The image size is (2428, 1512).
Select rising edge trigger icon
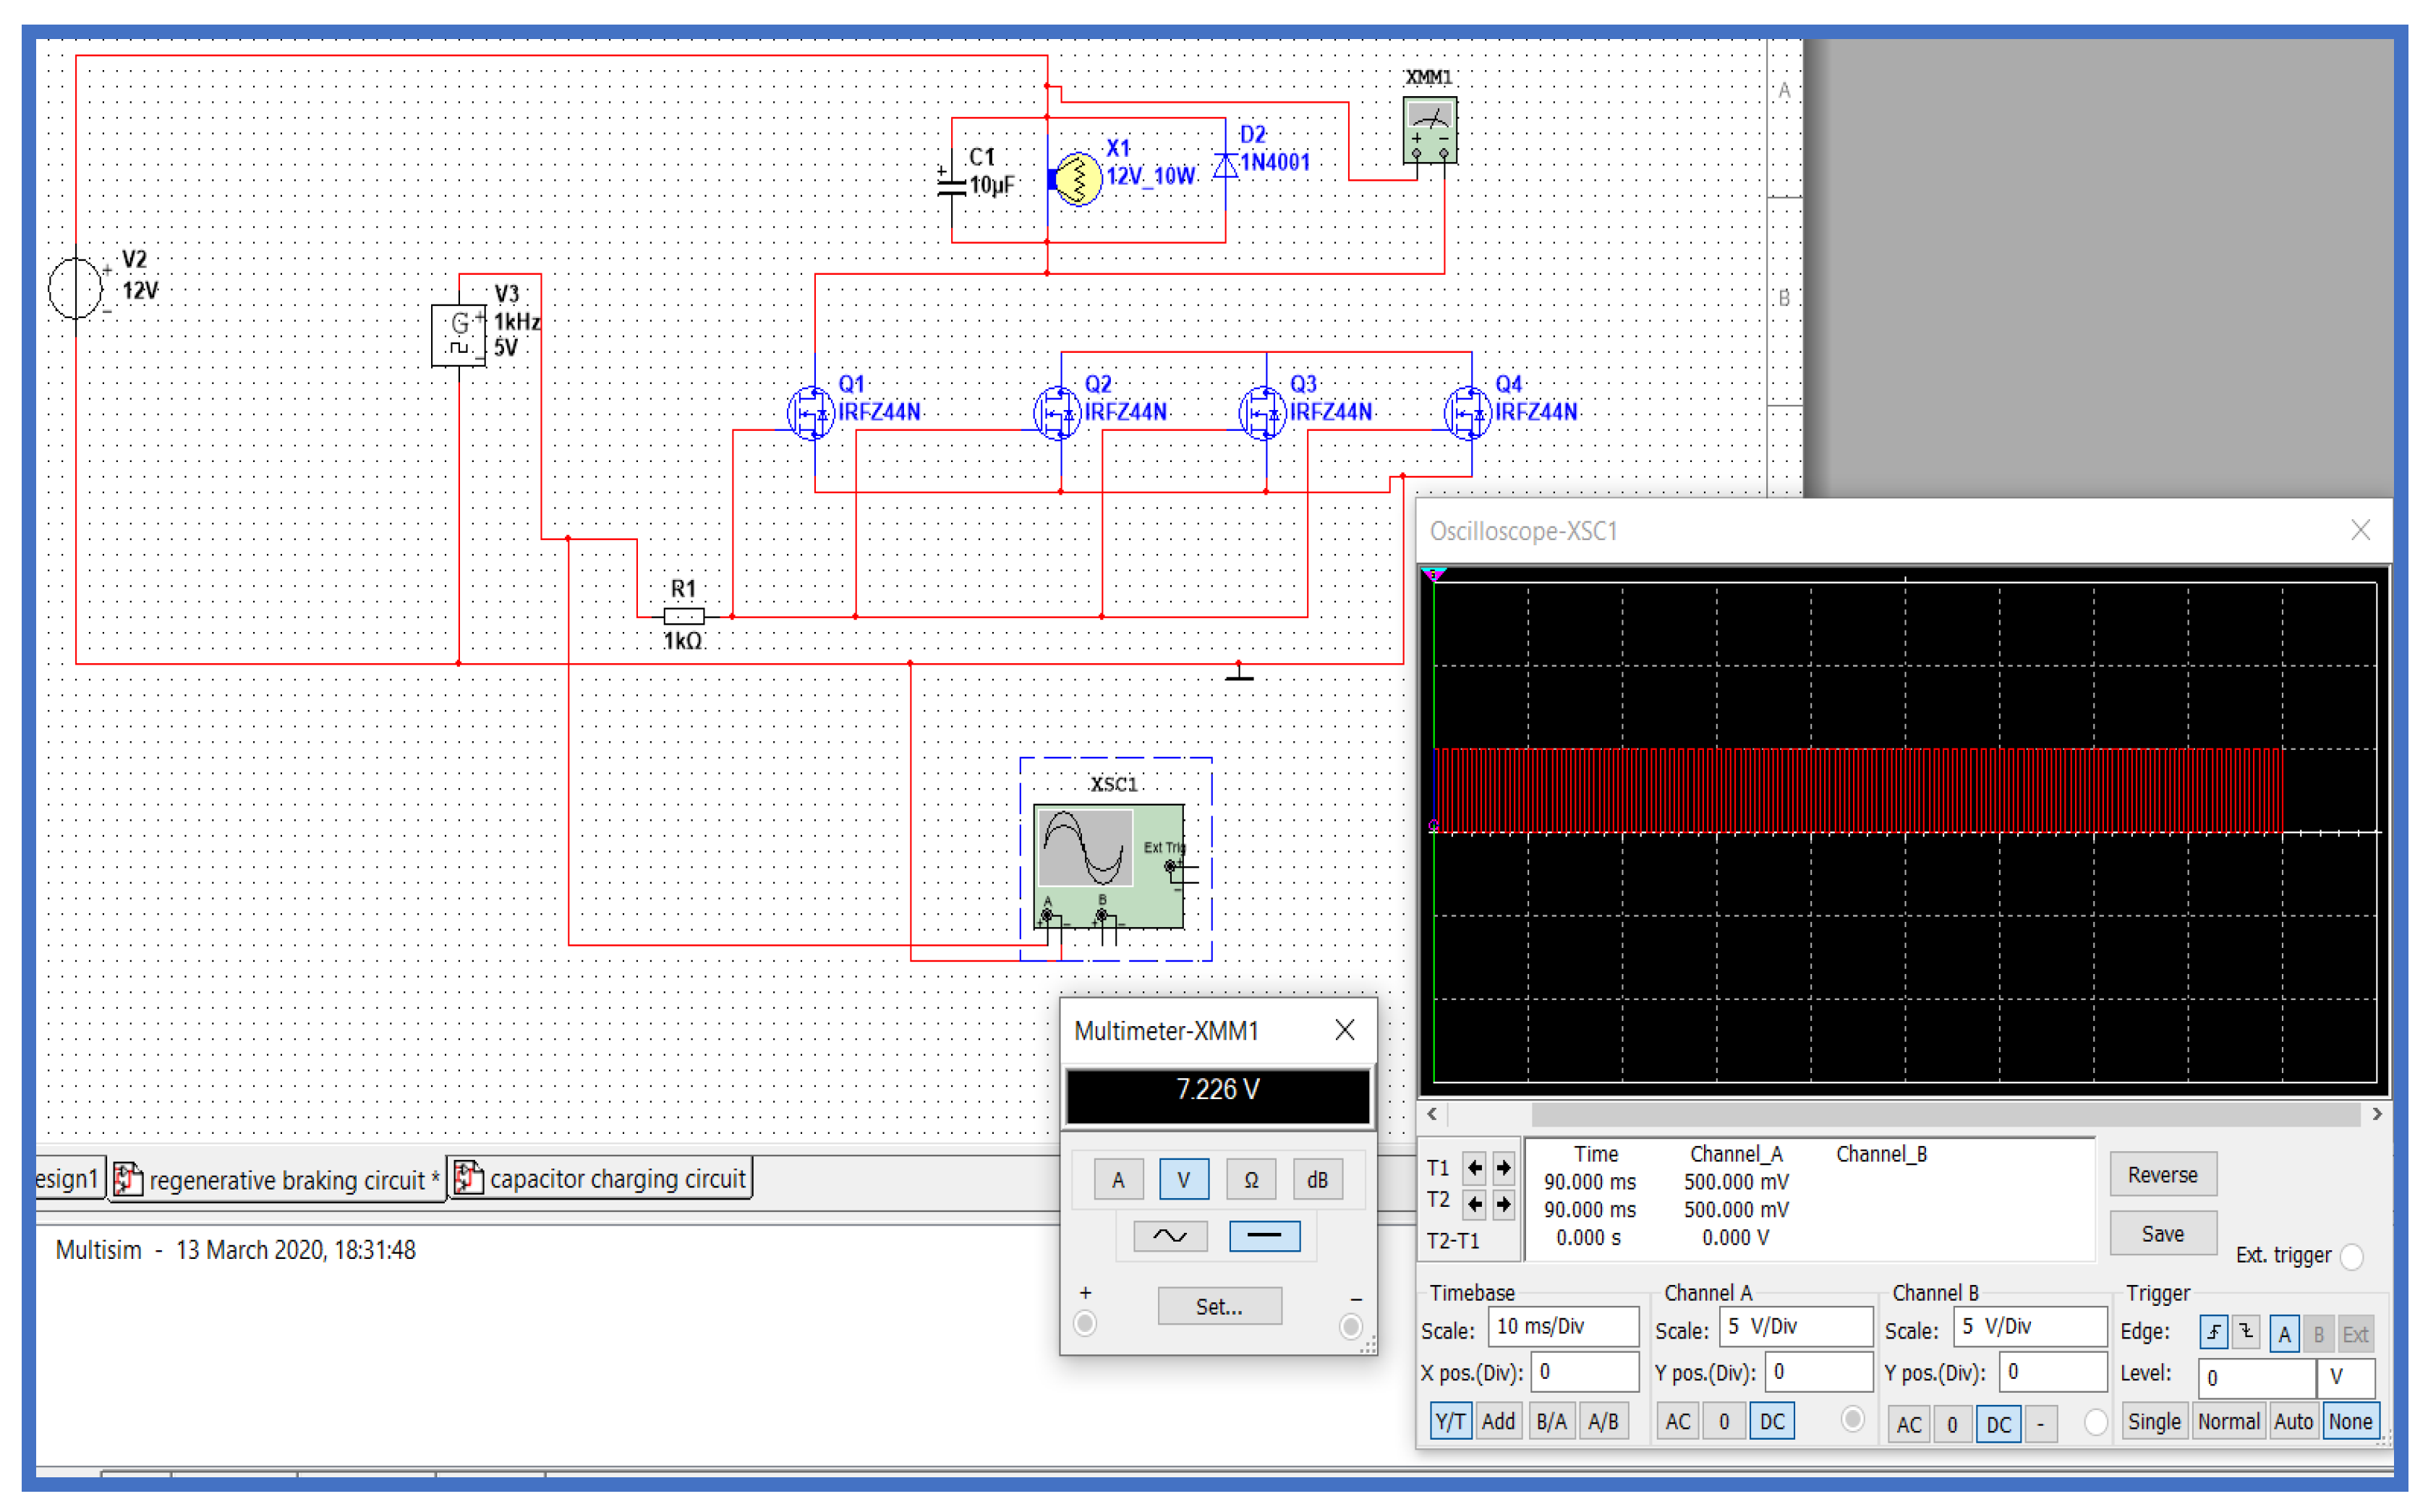click(2213, 1333)
